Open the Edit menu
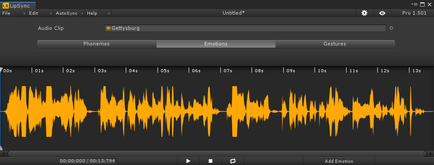Image resolution: width=434 pixels, height=165 pixels. (x=41, y=13)
